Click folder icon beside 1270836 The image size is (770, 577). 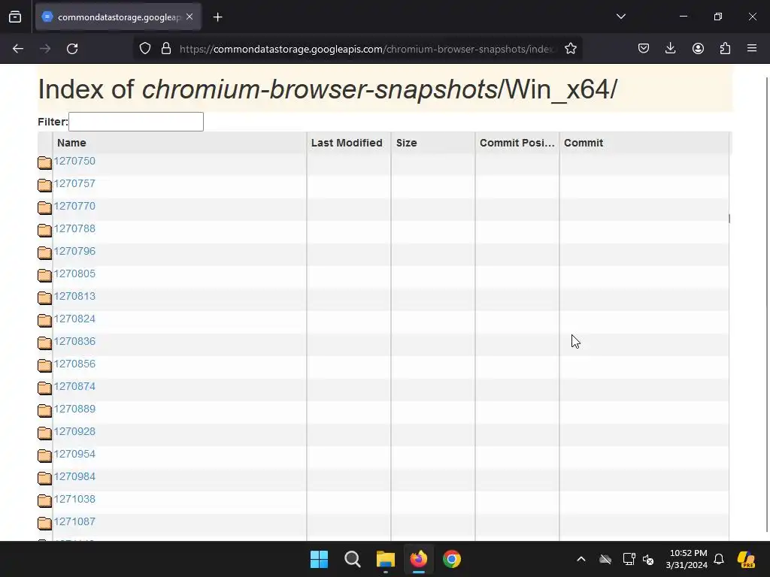click(x=44, y=343)
